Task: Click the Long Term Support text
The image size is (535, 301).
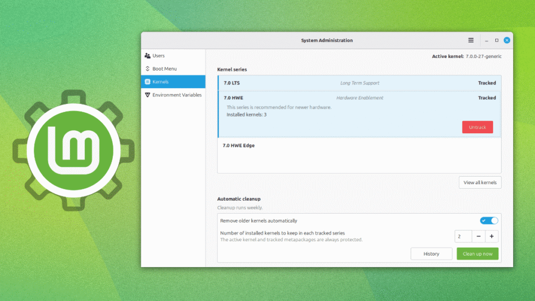Action: click(359, 83)
